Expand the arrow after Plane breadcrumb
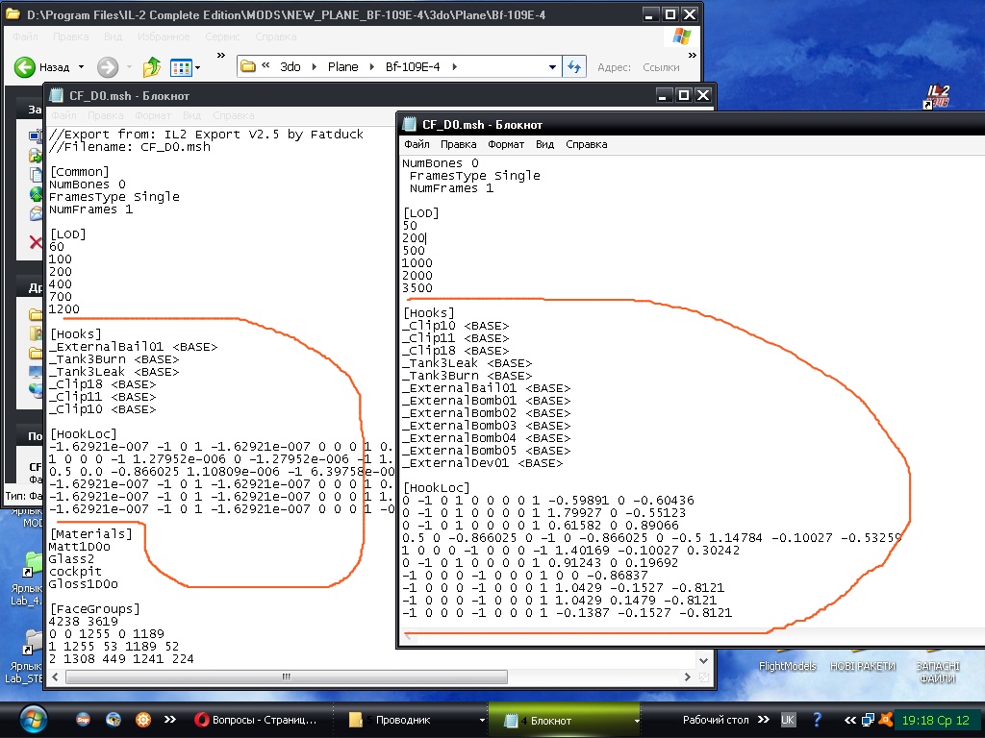 click(372, 67)
